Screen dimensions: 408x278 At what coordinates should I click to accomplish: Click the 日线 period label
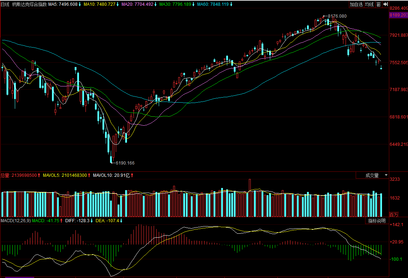pyautogui.click(x=5, y=4)
